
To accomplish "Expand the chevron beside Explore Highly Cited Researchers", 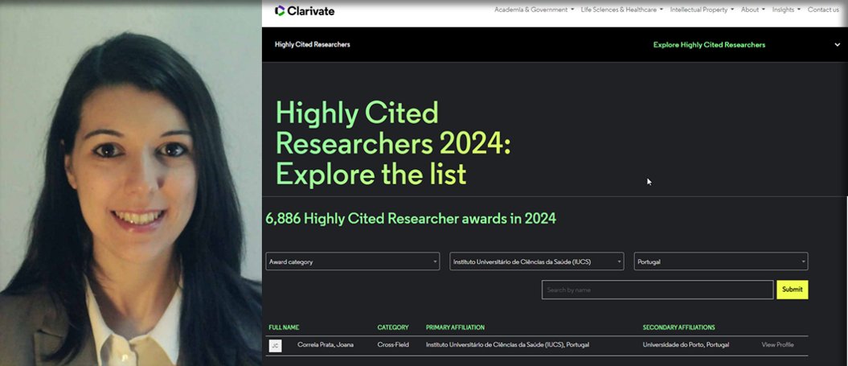I will 838,45.
